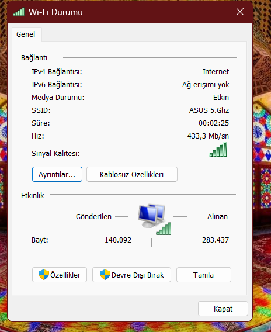Click the Gönderilen label
This screenshot has height=332, width=271.
pyautogui.click(x=93, y=217)
